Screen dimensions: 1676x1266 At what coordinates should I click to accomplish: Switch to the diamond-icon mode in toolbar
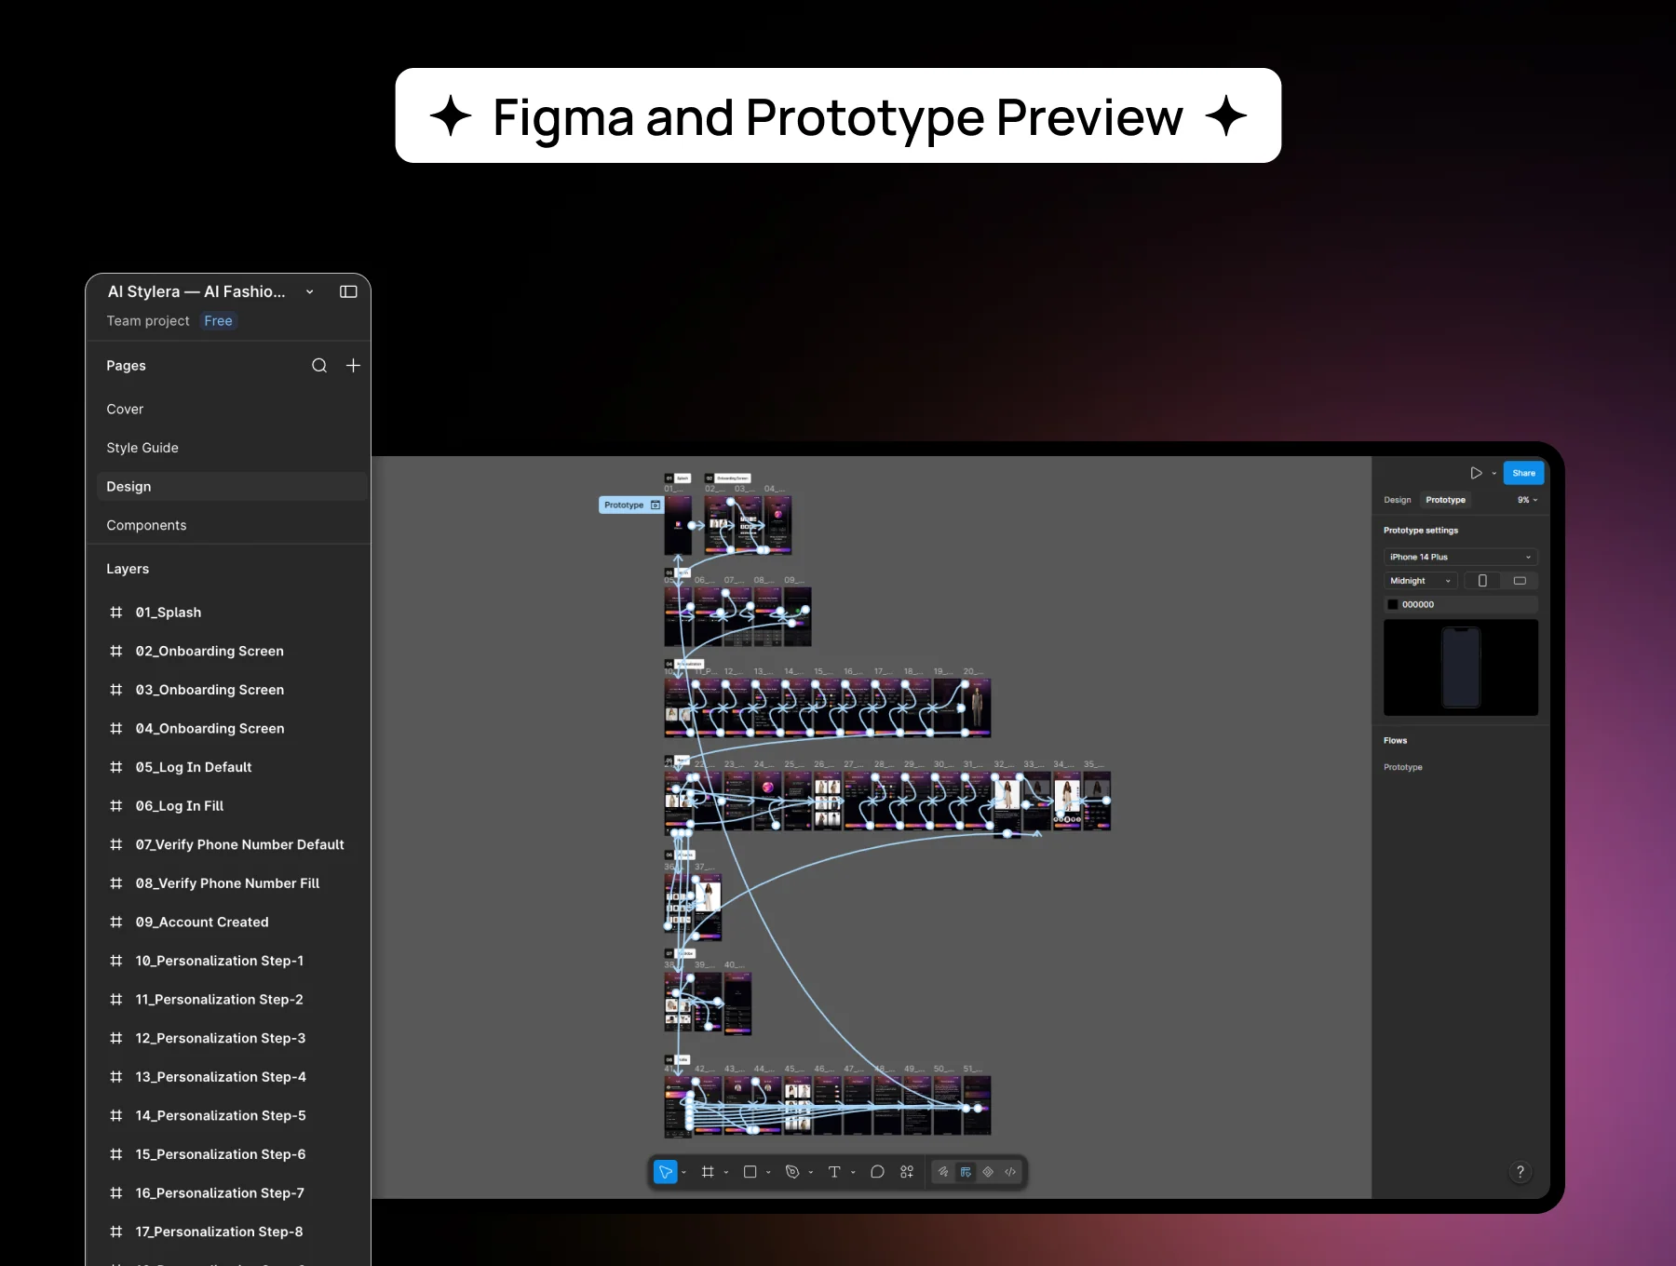coord(988,1172)
